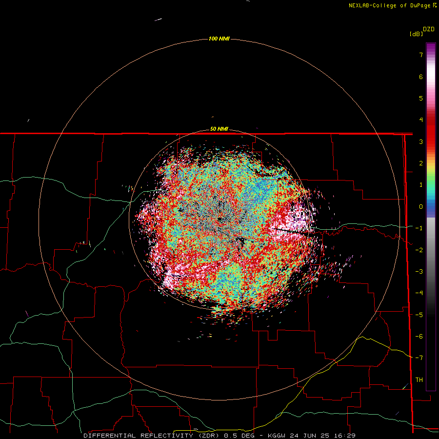This screenshot has width=439, height=439.
Task: Click the -2 value on the color scale
Action: click(x=419, y=250)
